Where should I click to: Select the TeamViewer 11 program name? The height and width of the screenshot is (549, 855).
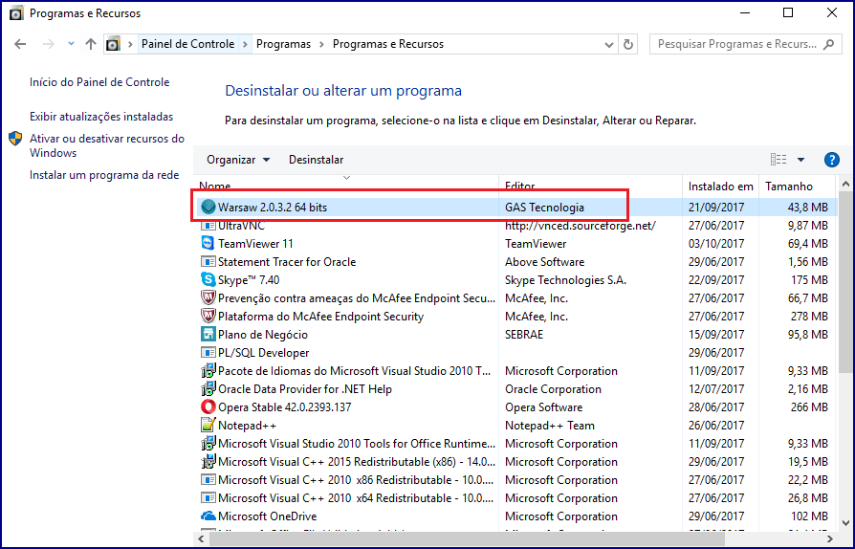click(255, 244)
